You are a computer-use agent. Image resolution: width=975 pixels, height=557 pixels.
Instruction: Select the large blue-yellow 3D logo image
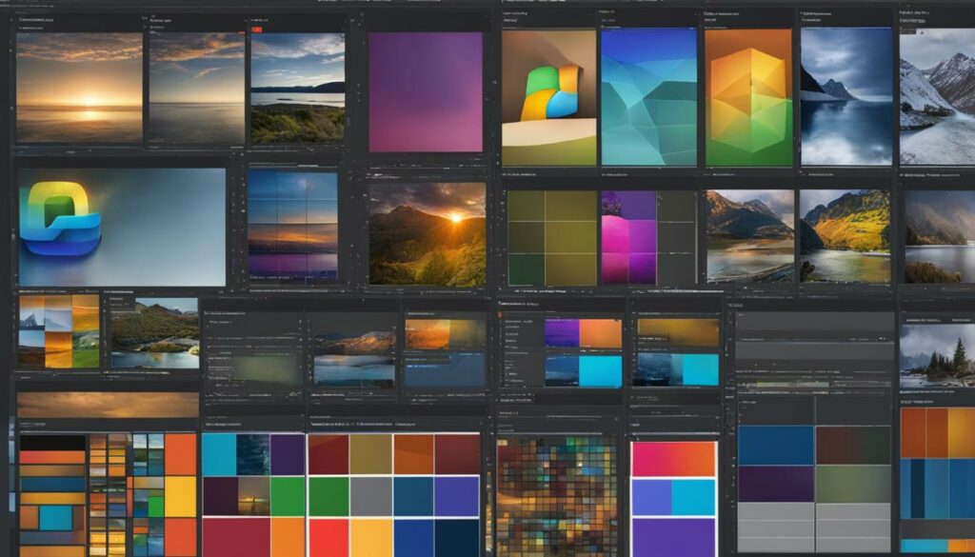pos(122,227)
